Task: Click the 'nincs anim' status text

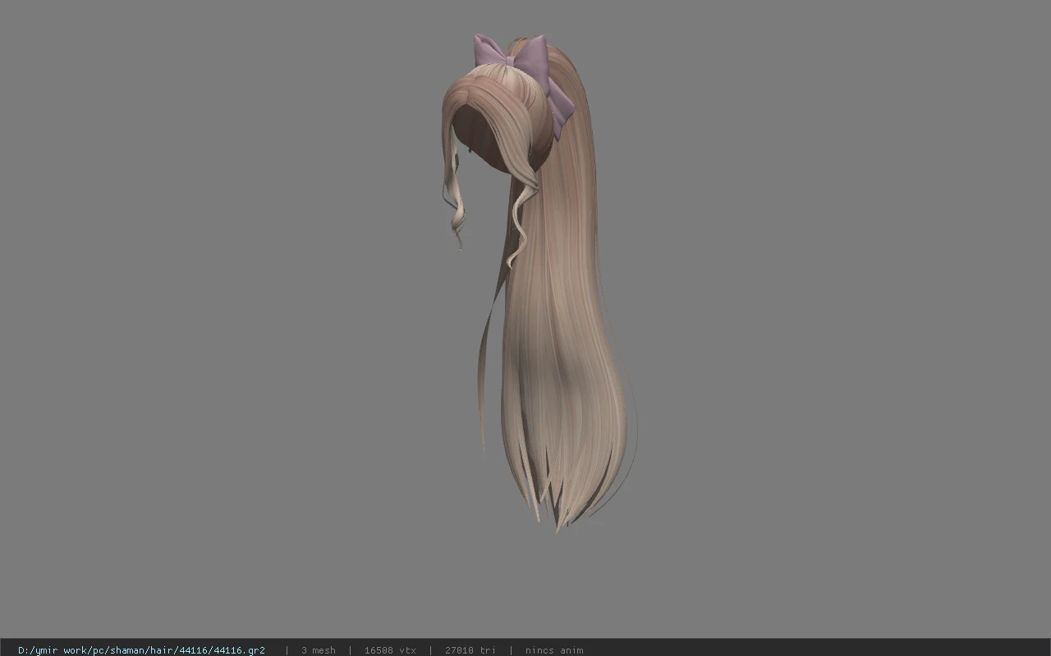Action: click(554, 650)
